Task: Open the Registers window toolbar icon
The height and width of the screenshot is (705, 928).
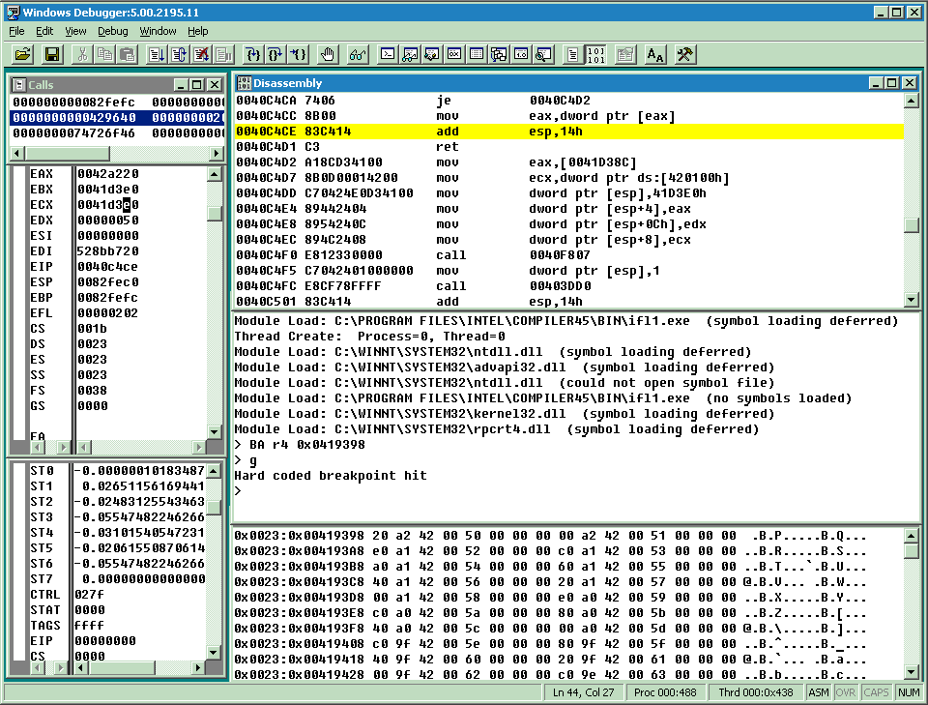Action: pos(454,55)
